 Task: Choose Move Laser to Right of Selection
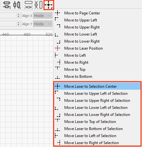[x=97, y=143]
